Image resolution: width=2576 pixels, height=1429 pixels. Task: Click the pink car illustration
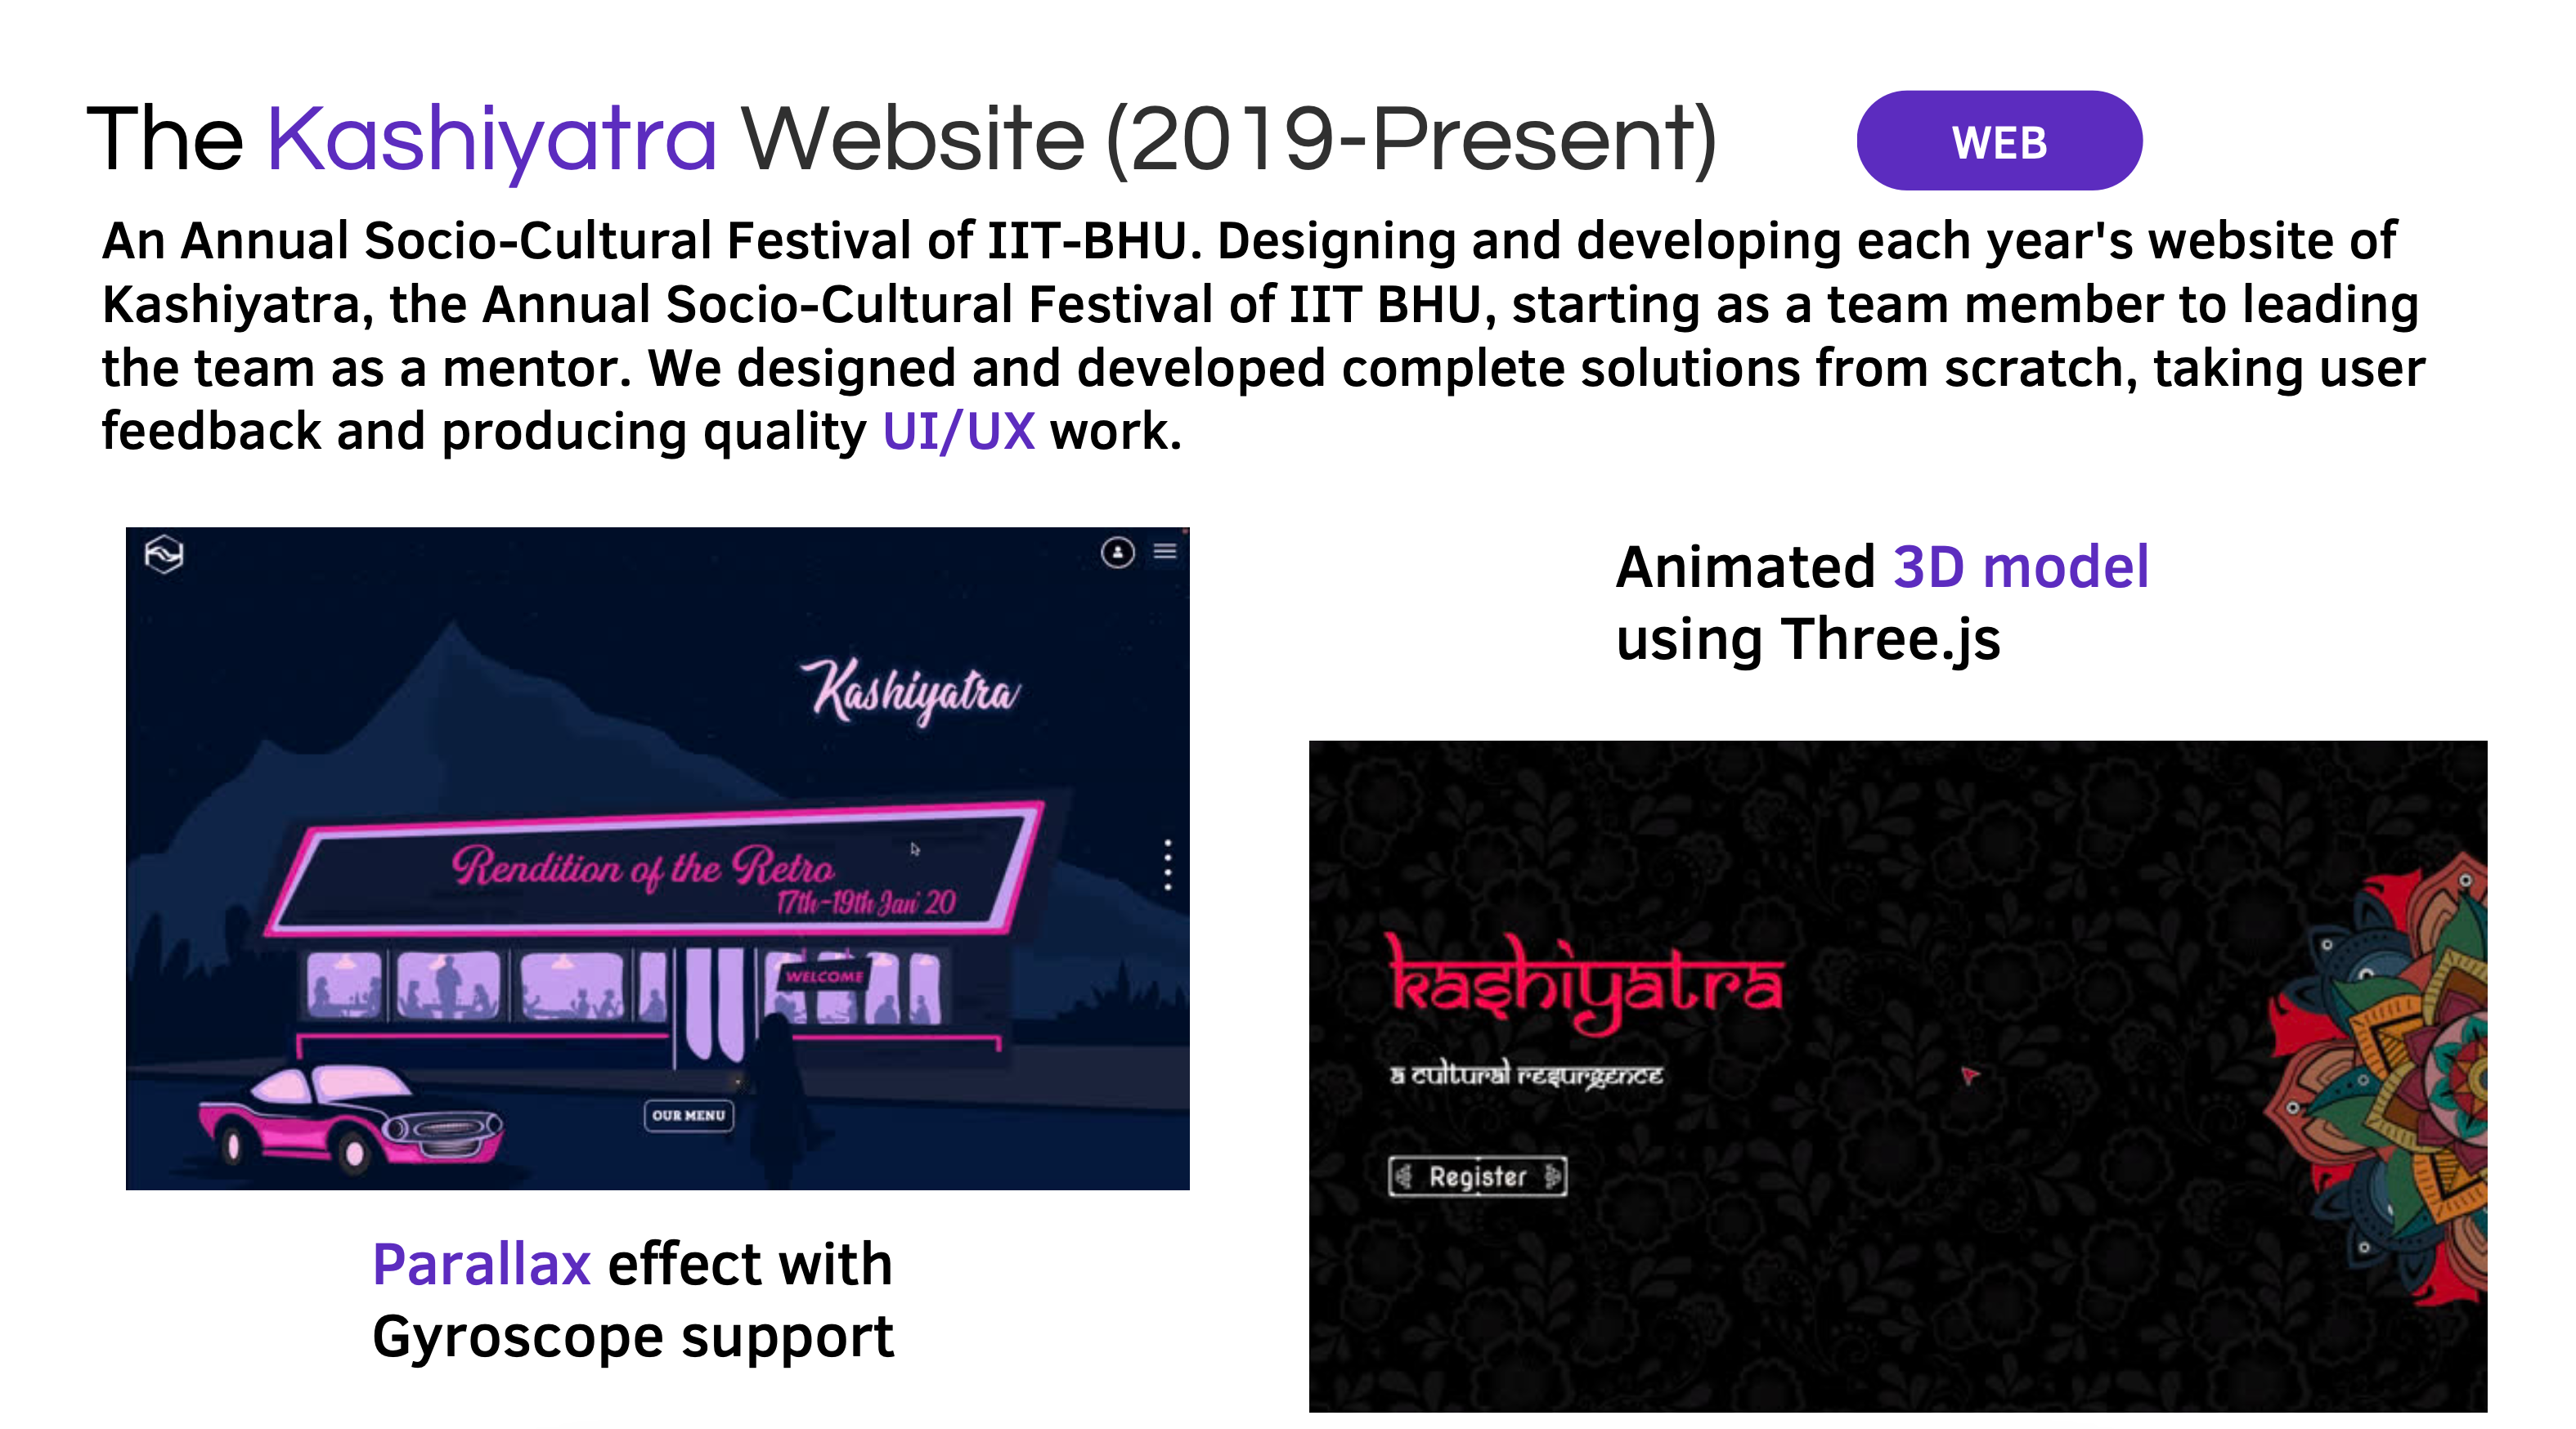tap(350, 1118)
